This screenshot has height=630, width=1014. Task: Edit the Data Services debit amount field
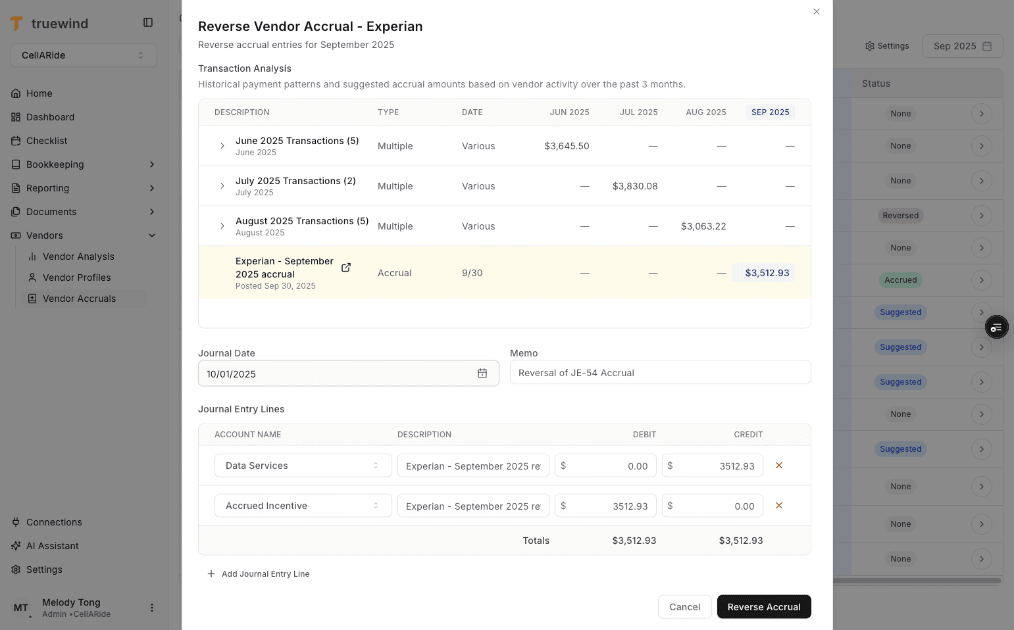[x=605, y=466]
